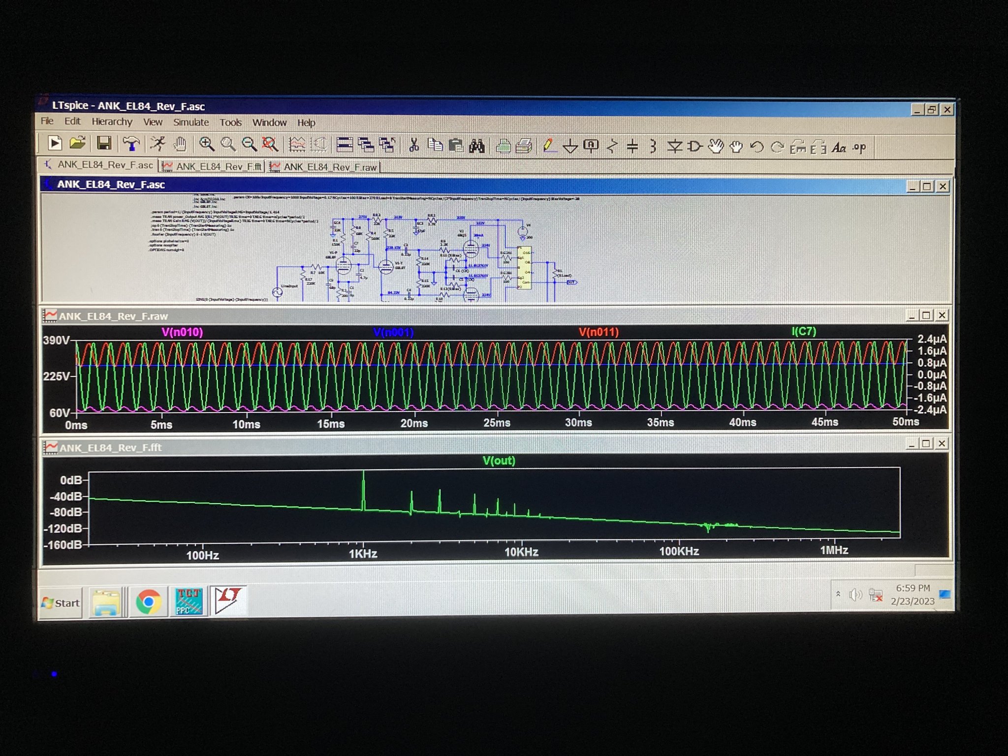Click the LTspice taskbar icon

click(228, 600)
